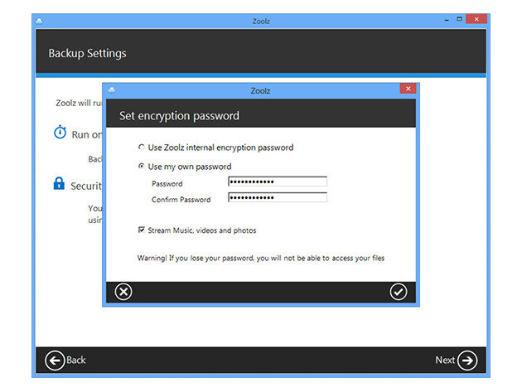
Task: Maximize the main Zoolz window
Action: (461, 20)
